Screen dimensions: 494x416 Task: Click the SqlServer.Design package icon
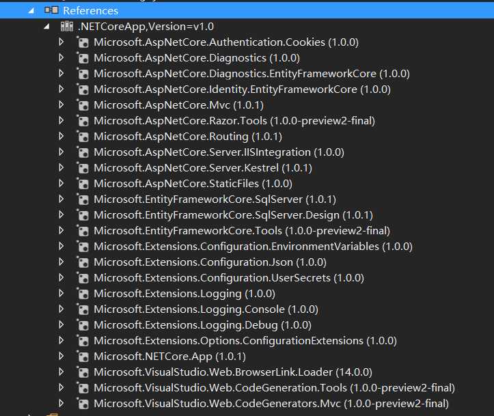pos(83,215)
